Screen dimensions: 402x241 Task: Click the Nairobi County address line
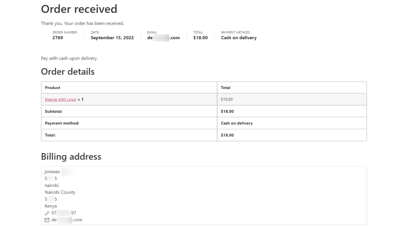[x=60, y=192]
